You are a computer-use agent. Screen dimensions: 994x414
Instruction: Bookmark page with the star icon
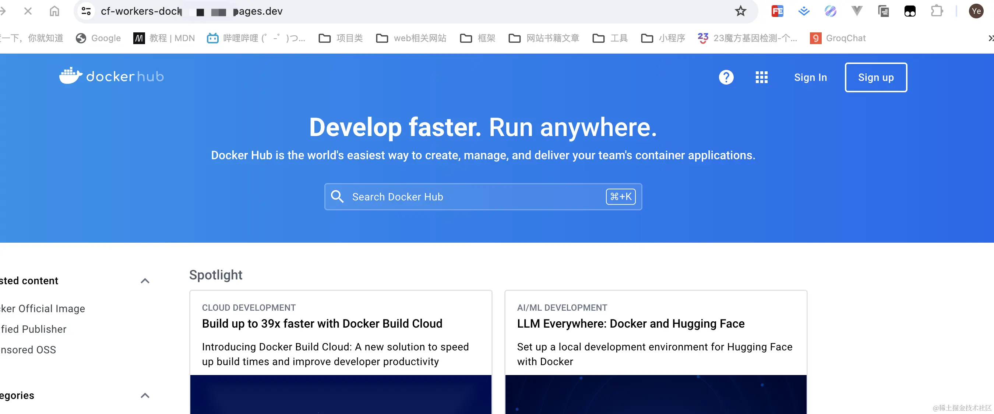pyautogui.click(x=740, y=11)
